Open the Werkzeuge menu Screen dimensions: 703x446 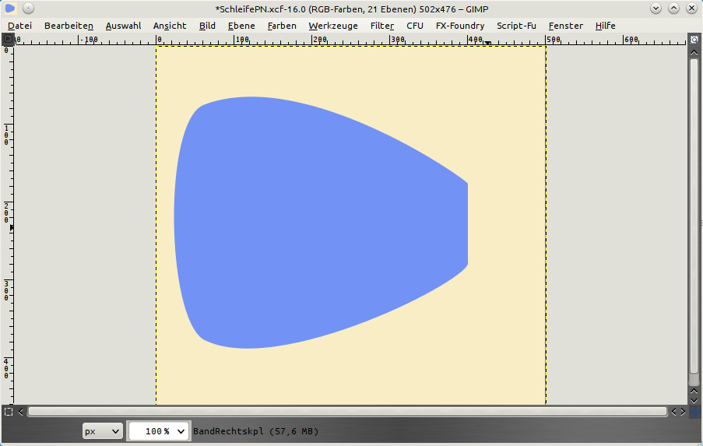332,26
